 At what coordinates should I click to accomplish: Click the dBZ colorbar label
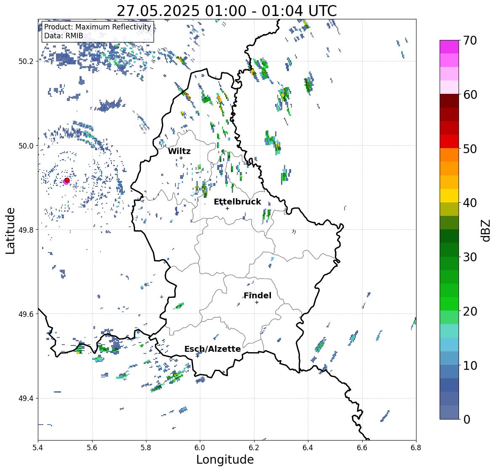(486, 230)
